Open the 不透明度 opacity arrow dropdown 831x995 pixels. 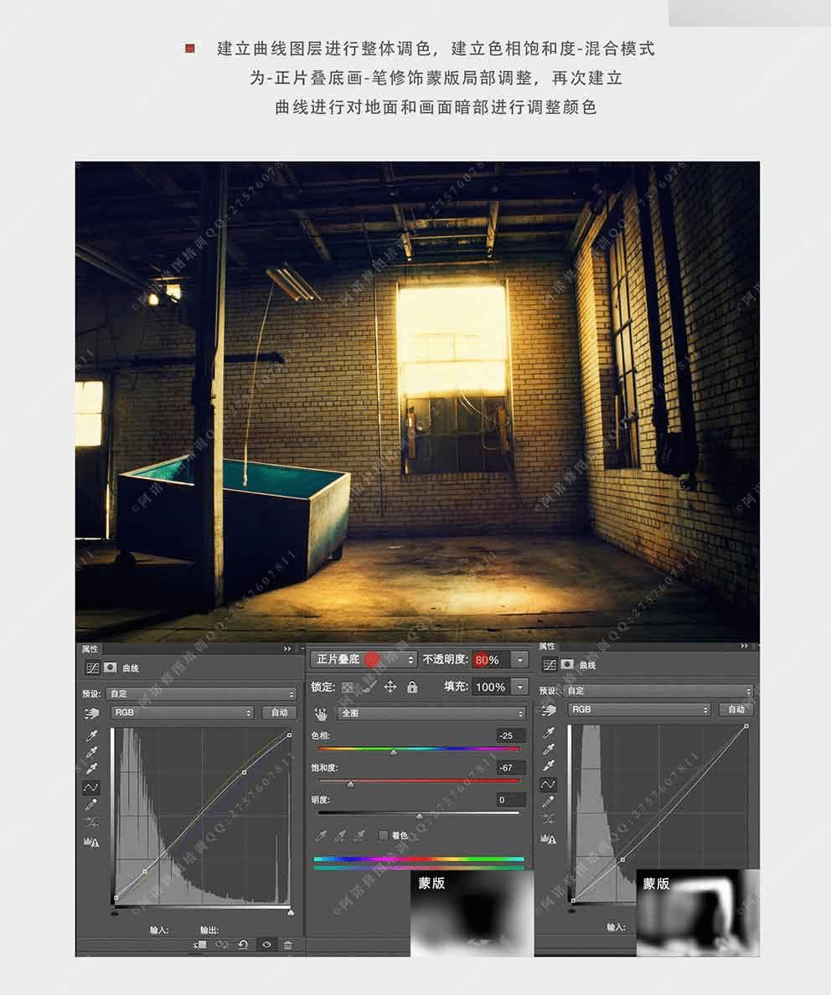[520, 660]
